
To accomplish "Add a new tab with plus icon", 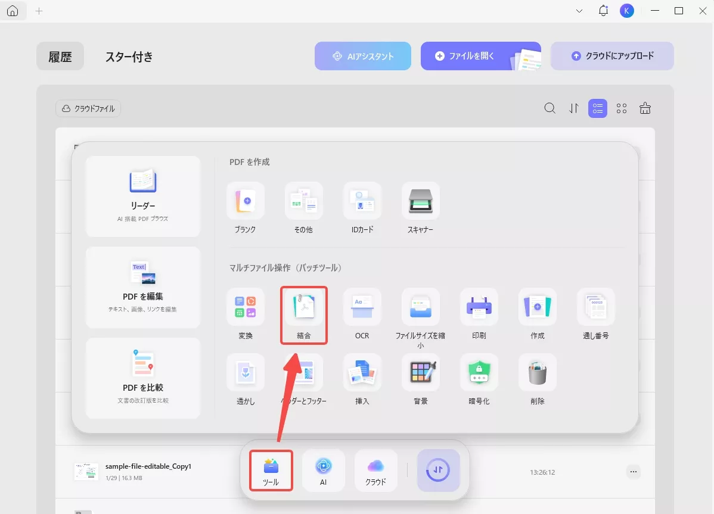I will 39,11.
